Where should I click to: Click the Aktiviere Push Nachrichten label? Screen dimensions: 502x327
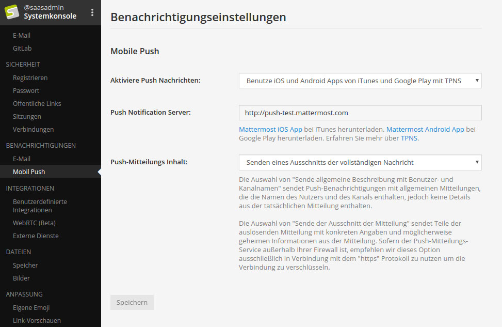(x=155, y=81)
